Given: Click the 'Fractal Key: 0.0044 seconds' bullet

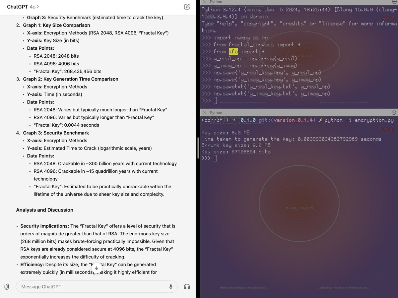Looking at the screenshot, I should click(66, 125).
